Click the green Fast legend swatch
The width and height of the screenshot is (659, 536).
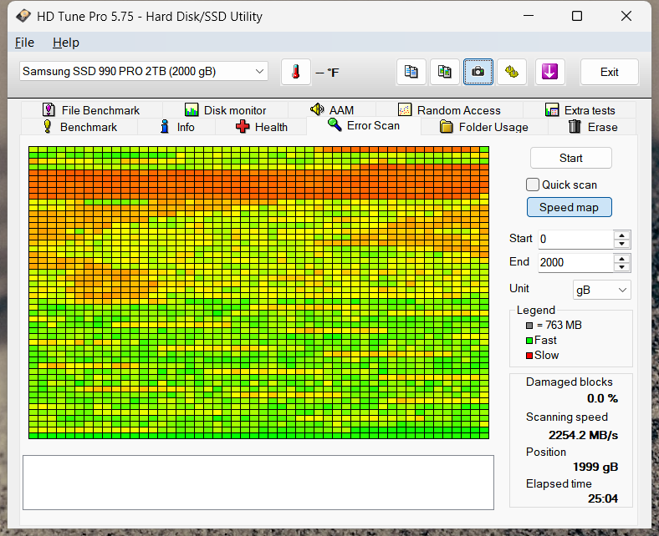click(529, 341)
